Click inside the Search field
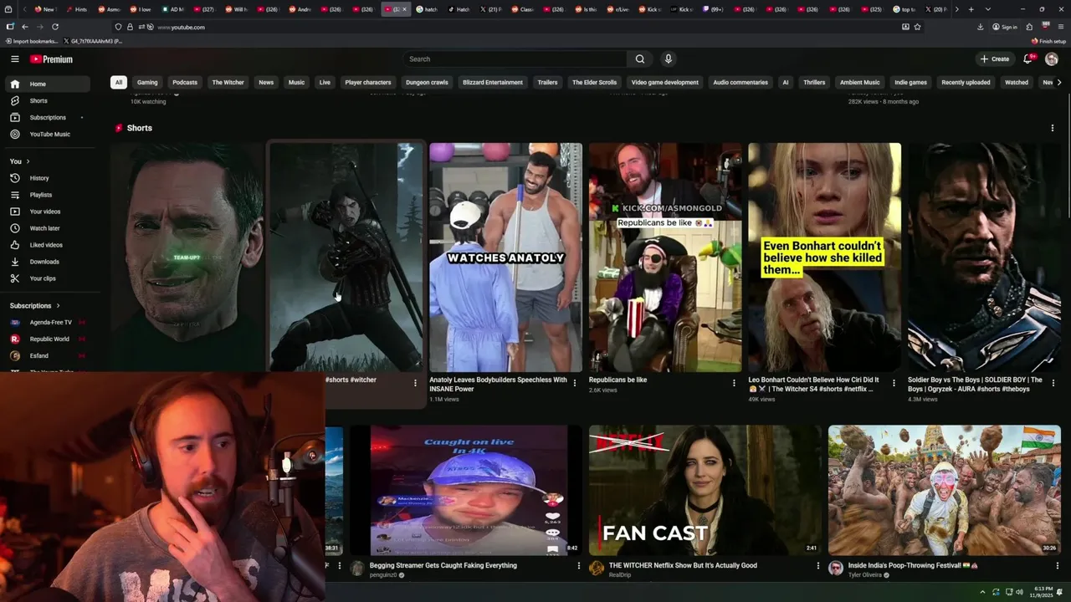 (515, 59)
